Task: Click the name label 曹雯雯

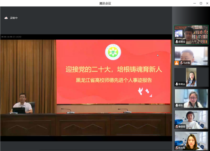Action: pyautogui.click(x=182, y=126)
